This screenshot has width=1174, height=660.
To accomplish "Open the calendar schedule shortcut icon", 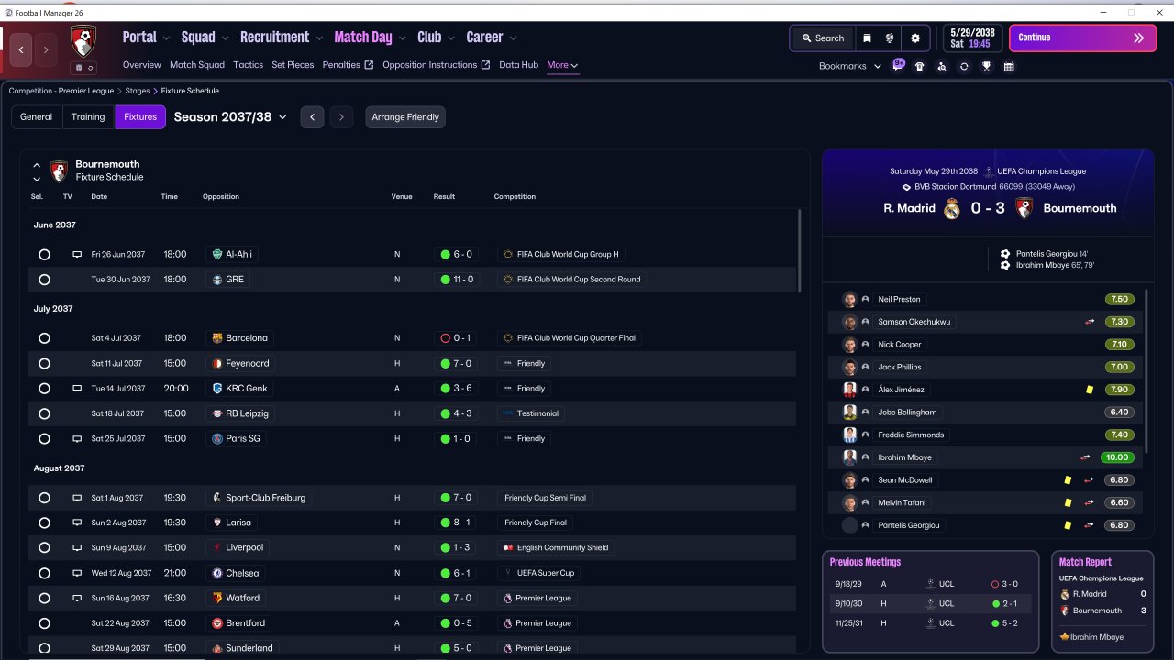I will [1009, 66].
